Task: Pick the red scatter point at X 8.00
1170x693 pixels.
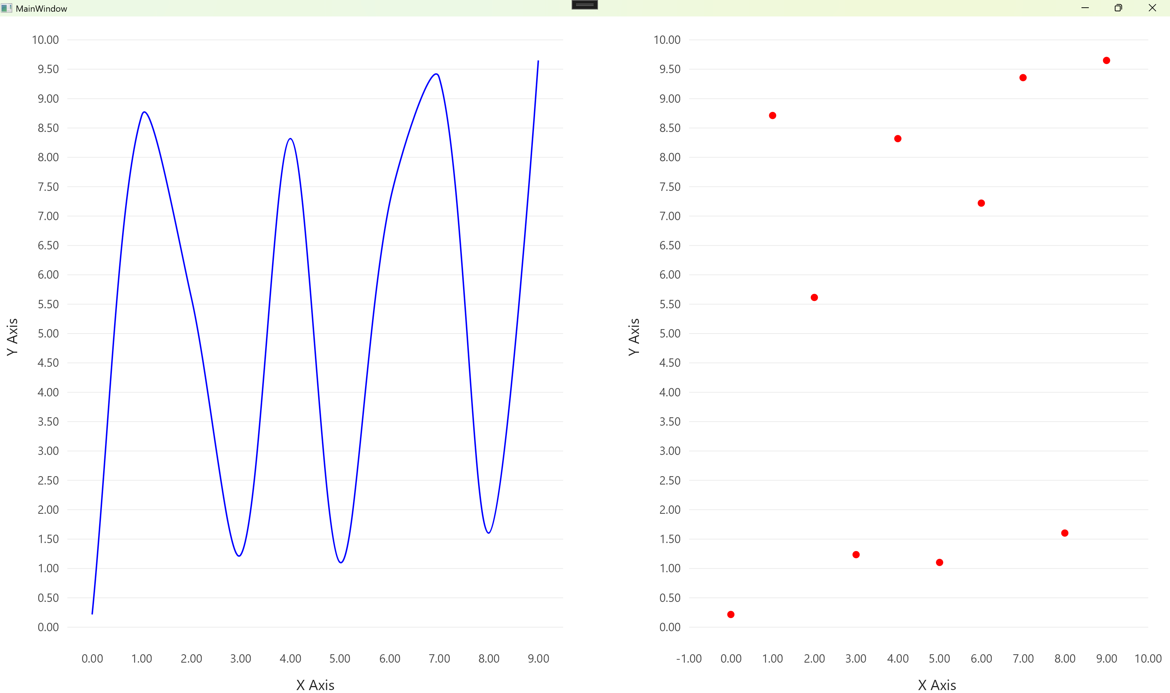Action: 1065,533
